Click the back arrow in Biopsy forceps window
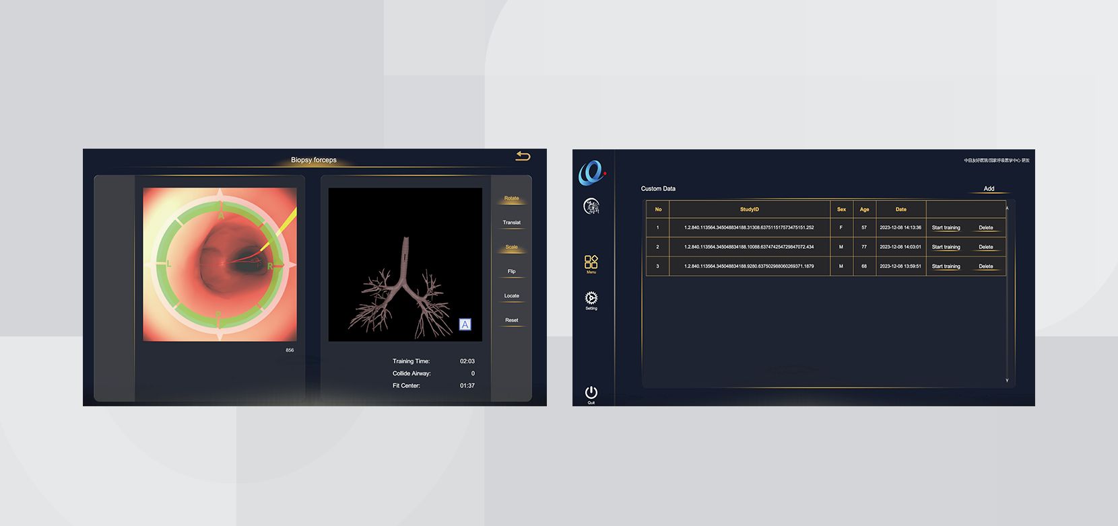This screenshot has width=1118, height=526. (x=523, y=156)
